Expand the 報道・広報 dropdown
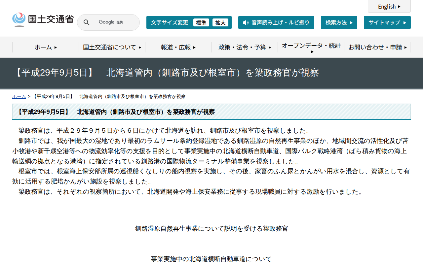Image resolution: width=423 pixels, height=264 pixels. (178, 47)
